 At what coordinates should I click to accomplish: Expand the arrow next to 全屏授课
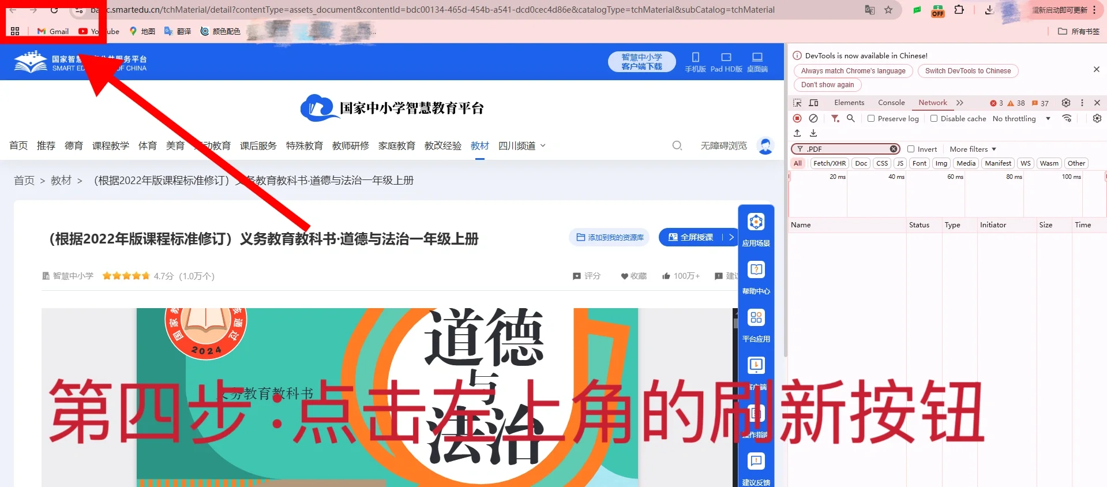[x=731, y=237]
